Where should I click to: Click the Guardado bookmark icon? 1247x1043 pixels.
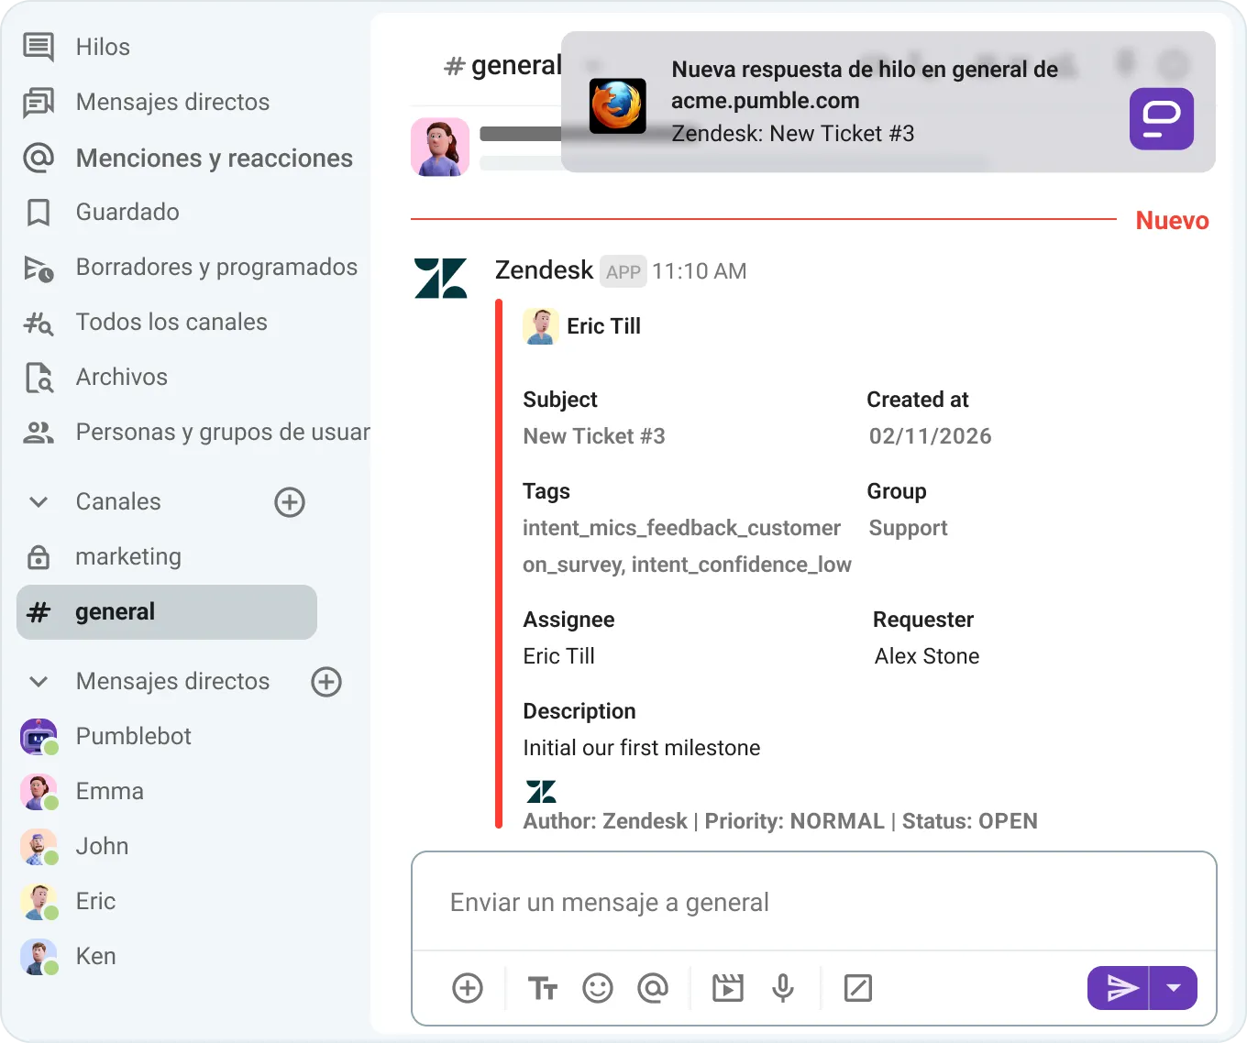click(x=39, y=213)
